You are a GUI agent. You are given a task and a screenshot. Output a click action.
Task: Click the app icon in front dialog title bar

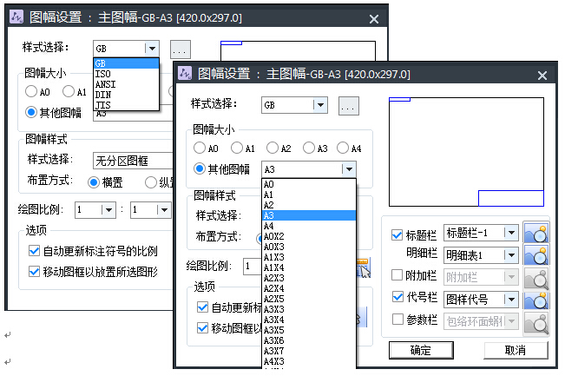click(x=187, y=74)
